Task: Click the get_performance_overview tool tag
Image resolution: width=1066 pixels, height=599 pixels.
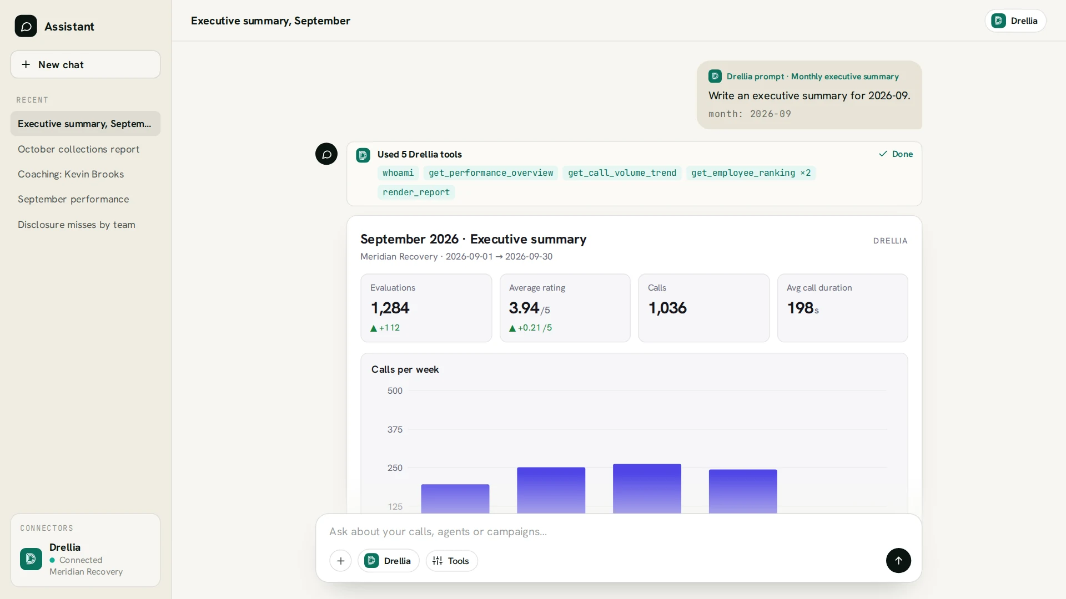Action: pos(491,173)
